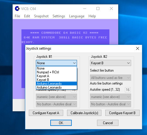Viewport: 147px width, 135px height.
Task: Open Joystick #2 'No button - Autofire' dropdown
Action: coord(111,104)
